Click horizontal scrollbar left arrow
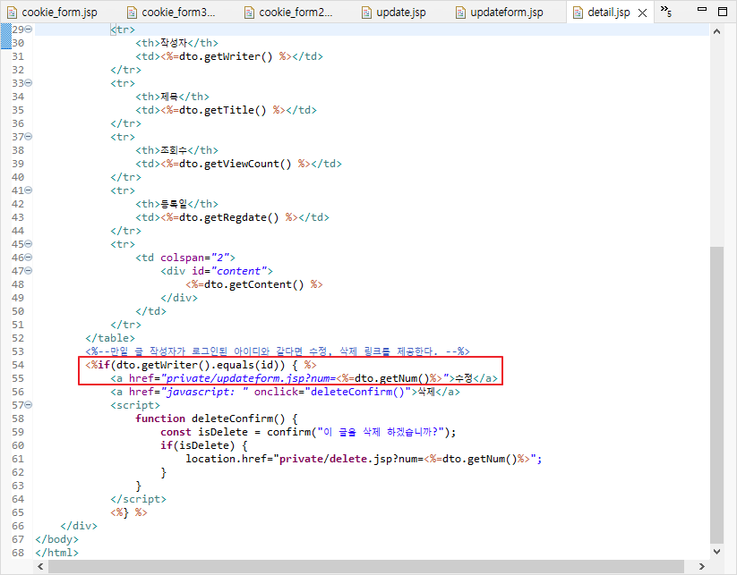Screen dimensions: 737x575 point(40,567)
